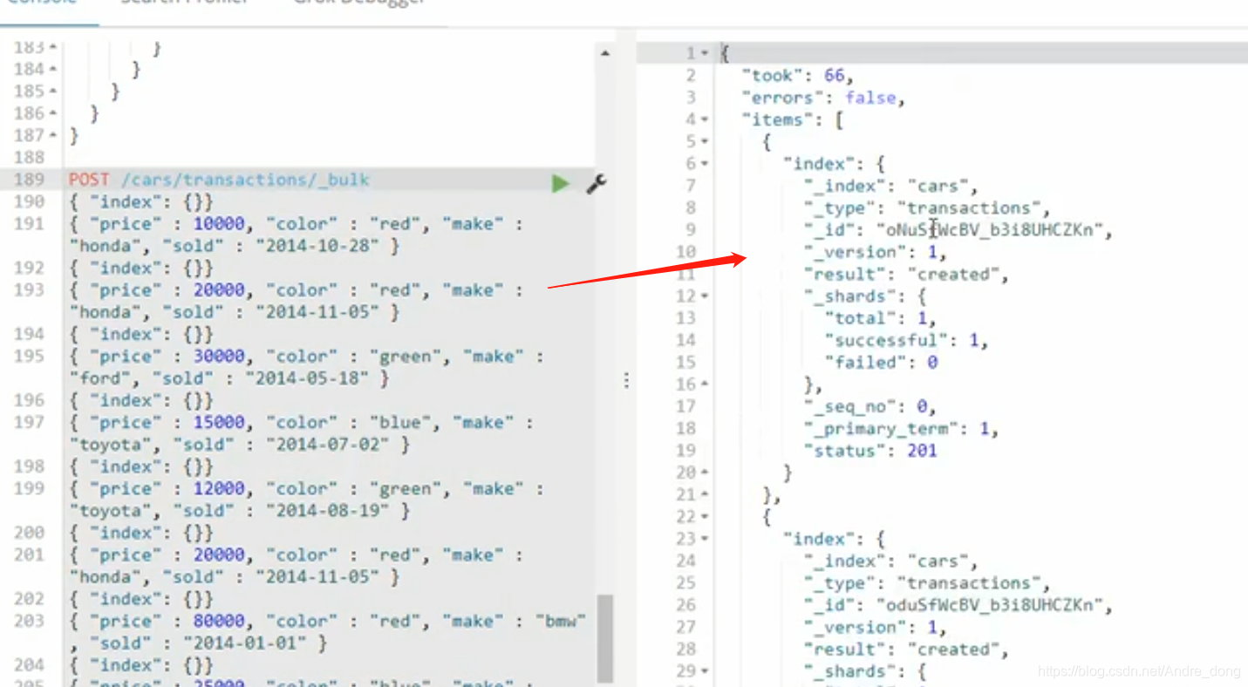Click "result": "created" on response line 11
The image size is (1248, 687).
[x=906, y=275]
